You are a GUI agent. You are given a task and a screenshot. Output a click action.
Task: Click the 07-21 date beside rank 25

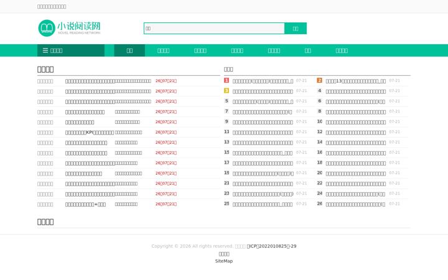(x=301, y=204)
